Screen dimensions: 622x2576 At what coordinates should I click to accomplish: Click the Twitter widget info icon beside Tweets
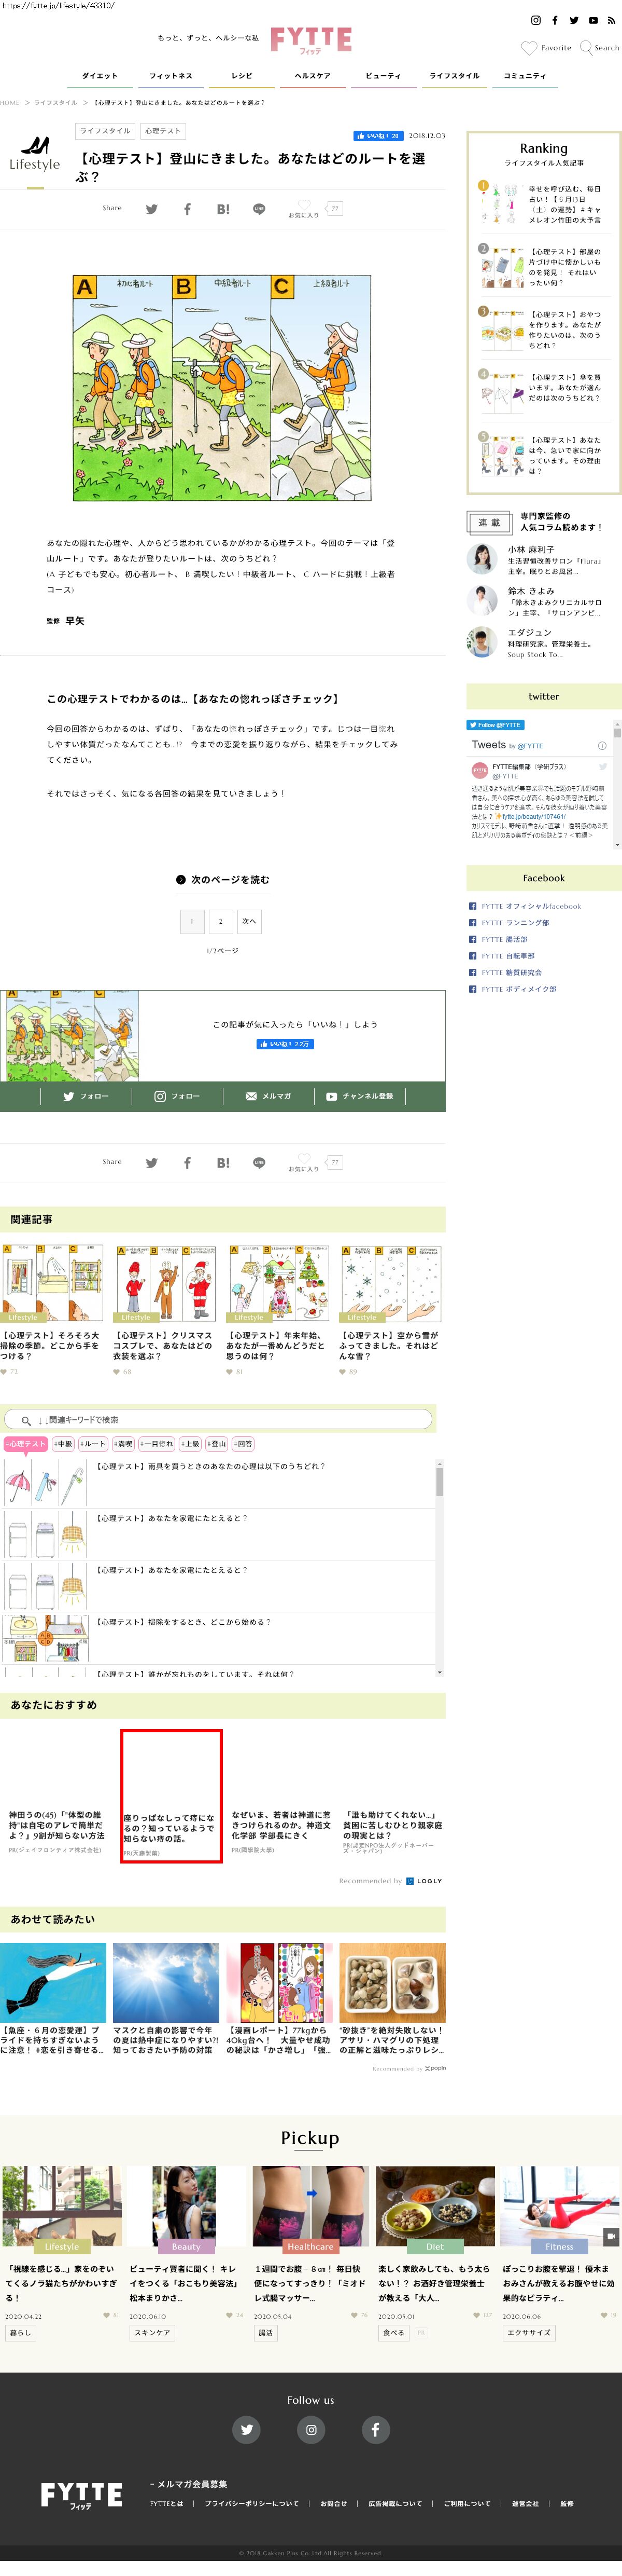pyautogui.click(x=602, y=745)
